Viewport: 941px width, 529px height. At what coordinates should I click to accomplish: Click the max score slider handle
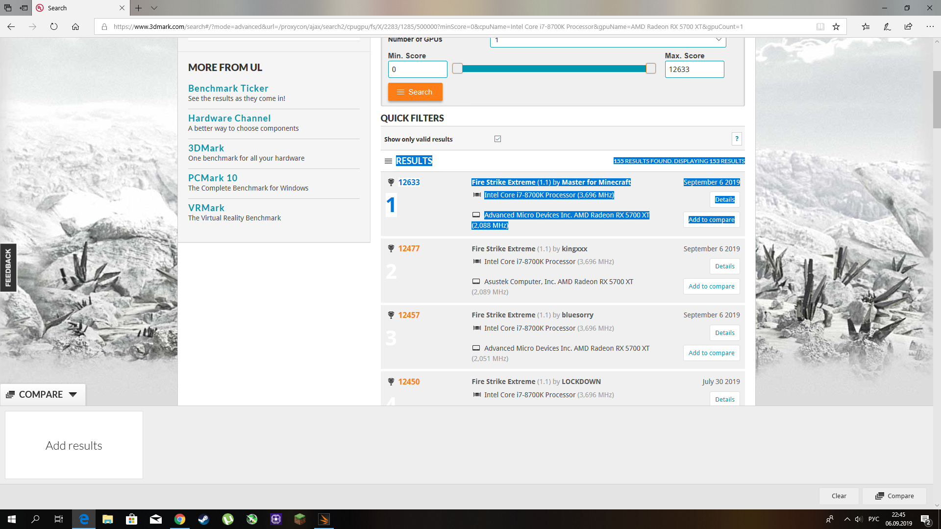pos(650,69)
